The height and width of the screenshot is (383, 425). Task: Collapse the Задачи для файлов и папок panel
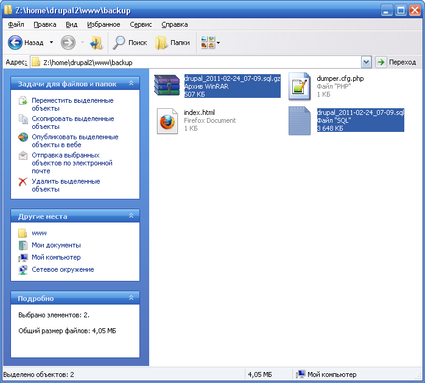tap(131, 83)
